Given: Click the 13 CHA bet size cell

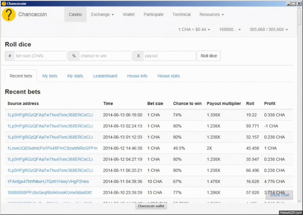Looking at the screenshot, I should click(155, 193).
